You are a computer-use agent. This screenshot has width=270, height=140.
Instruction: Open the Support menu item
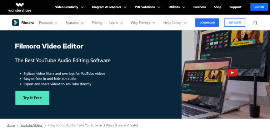coord(235,7)
